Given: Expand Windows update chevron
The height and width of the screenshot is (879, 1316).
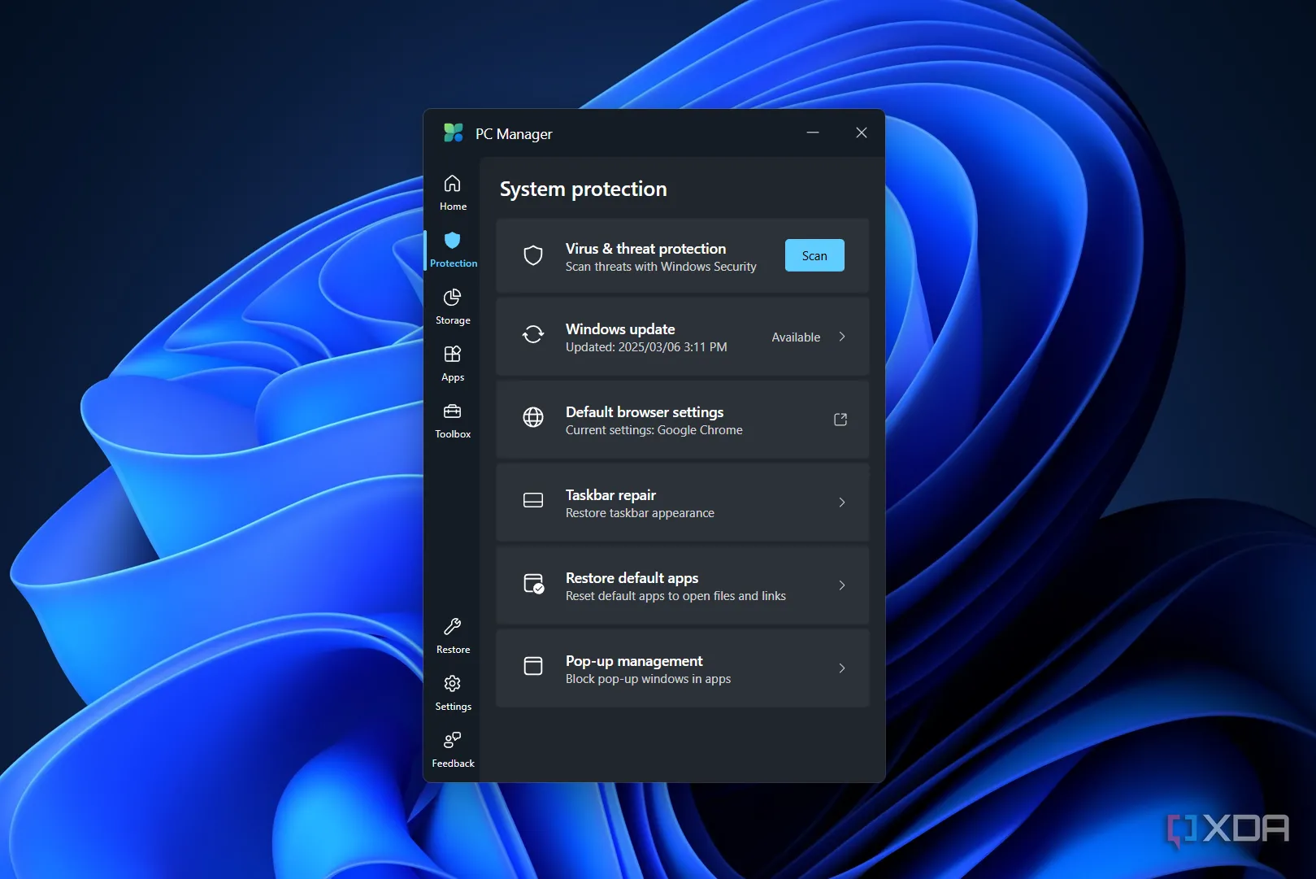Looking at the screenshot, I should point(842,337).
